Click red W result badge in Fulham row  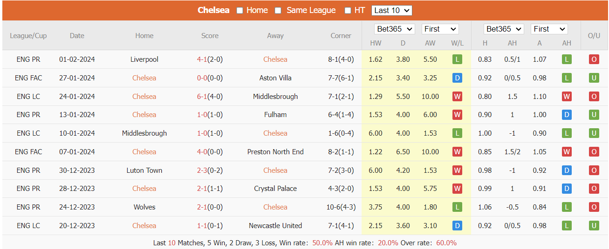click(x=457, y=115)
